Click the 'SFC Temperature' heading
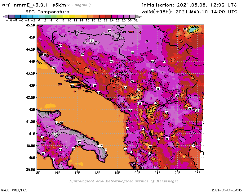The image size is (248, 192). [x=47, y=12]
